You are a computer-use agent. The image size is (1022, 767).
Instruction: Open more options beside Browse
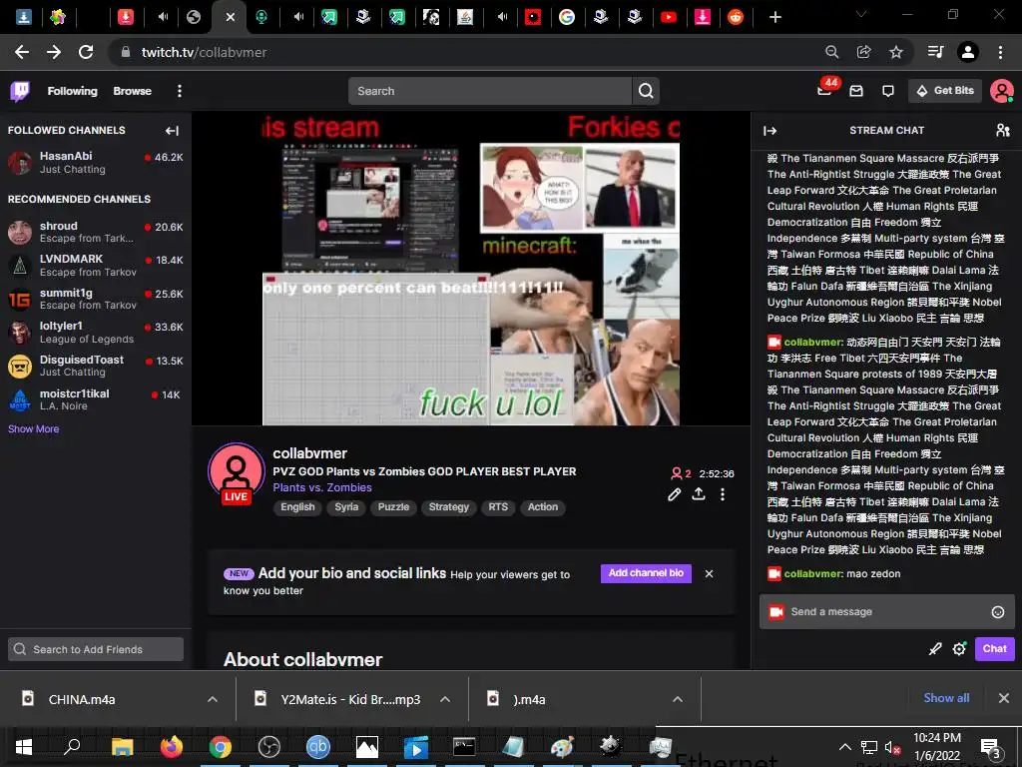click(180, 91)
